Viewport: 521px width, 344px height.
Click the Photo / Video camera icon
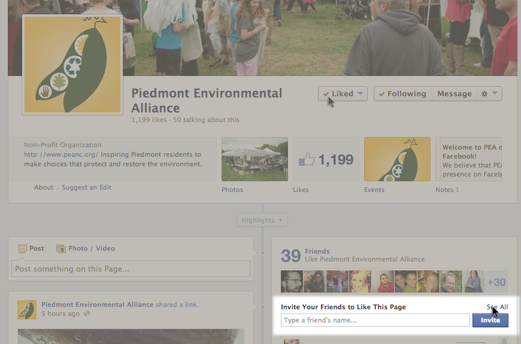(61, 249)
